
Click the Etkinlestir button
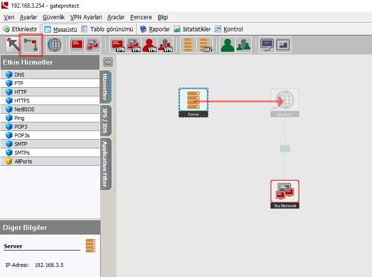point(21,29)
